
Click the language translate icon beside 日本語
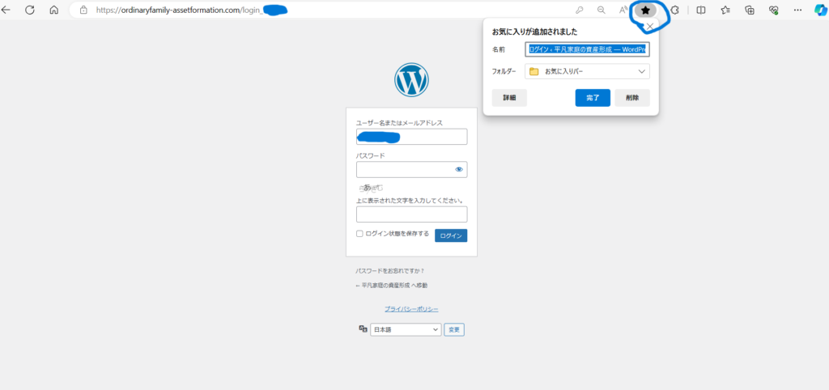point(363,329)
